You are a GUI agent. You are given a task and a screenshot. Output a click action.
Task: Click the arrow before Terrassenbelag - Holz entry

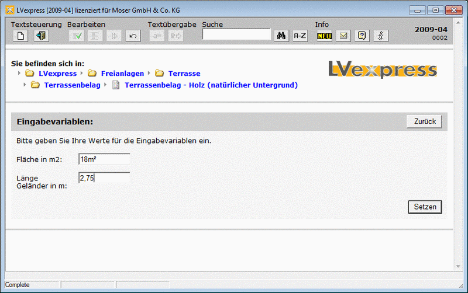pos(105,85)
